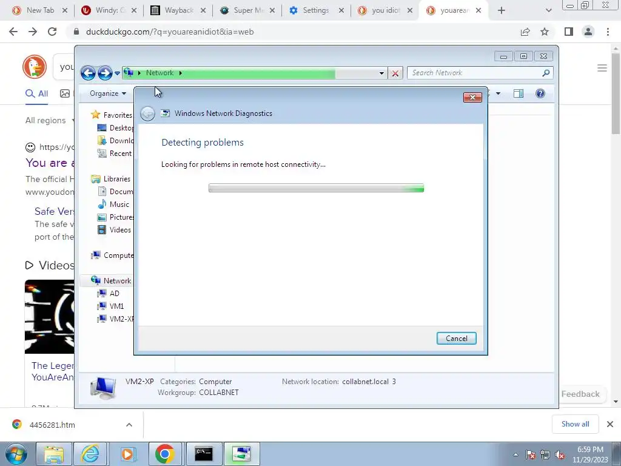Viewport: 621px width, 466px height.
Task: Open the change view dropdown arrow
Action: pyautogui.click(x=498, y=93)
